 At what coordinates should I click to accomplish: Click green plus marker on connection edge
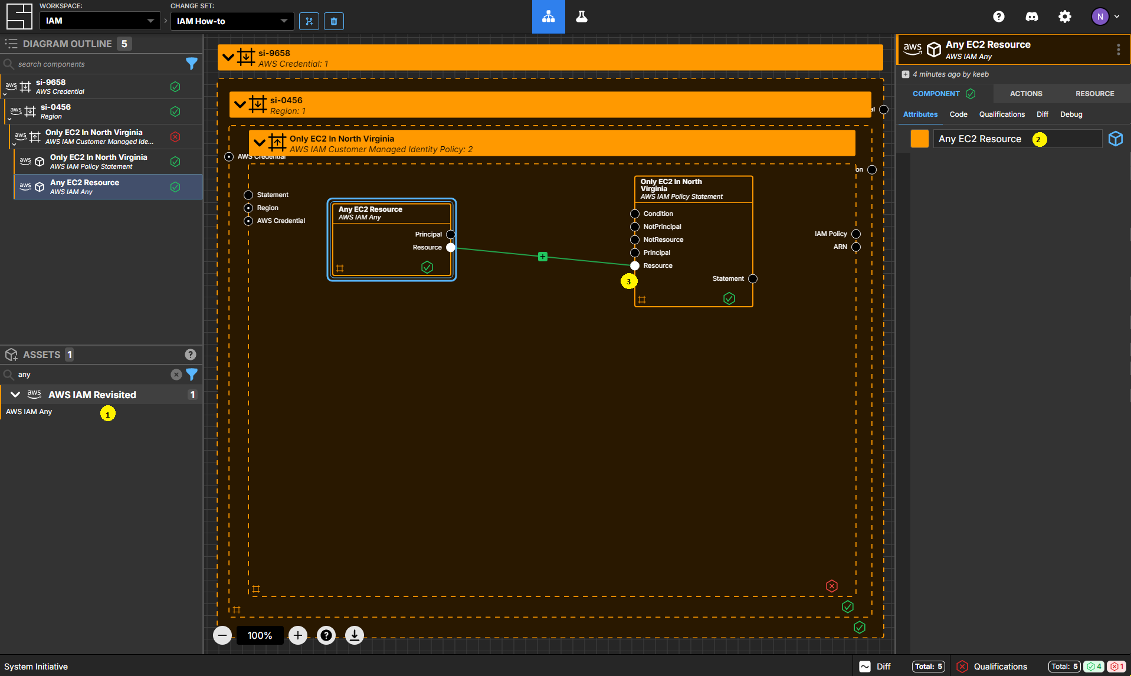click(543, 257)
